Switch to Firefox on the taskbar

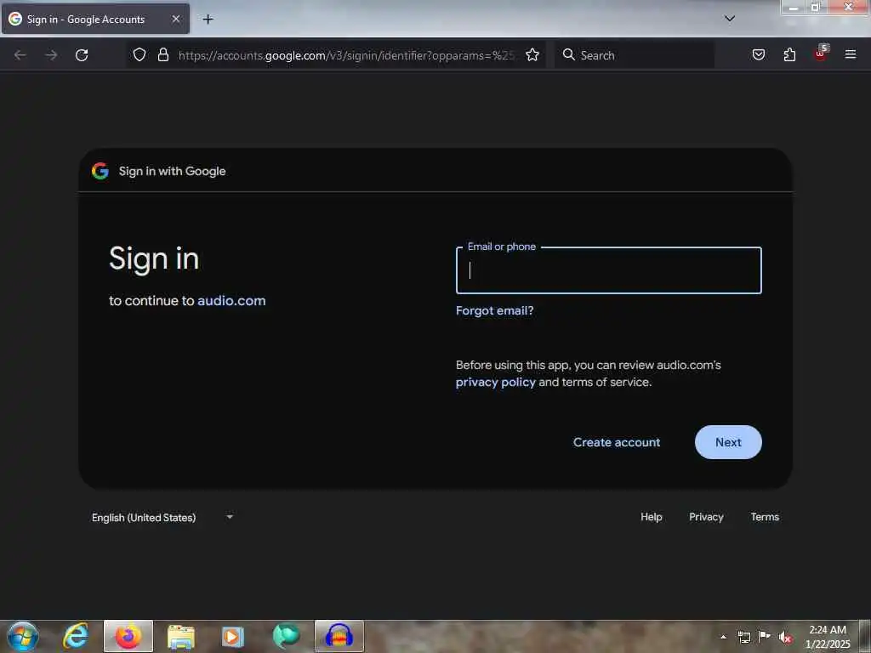[128, 636]
